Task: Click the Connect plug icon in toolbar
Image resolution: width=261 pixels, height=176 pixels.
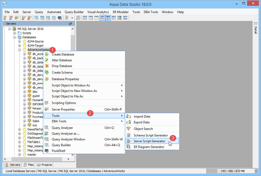Action: tap(24, 18)
